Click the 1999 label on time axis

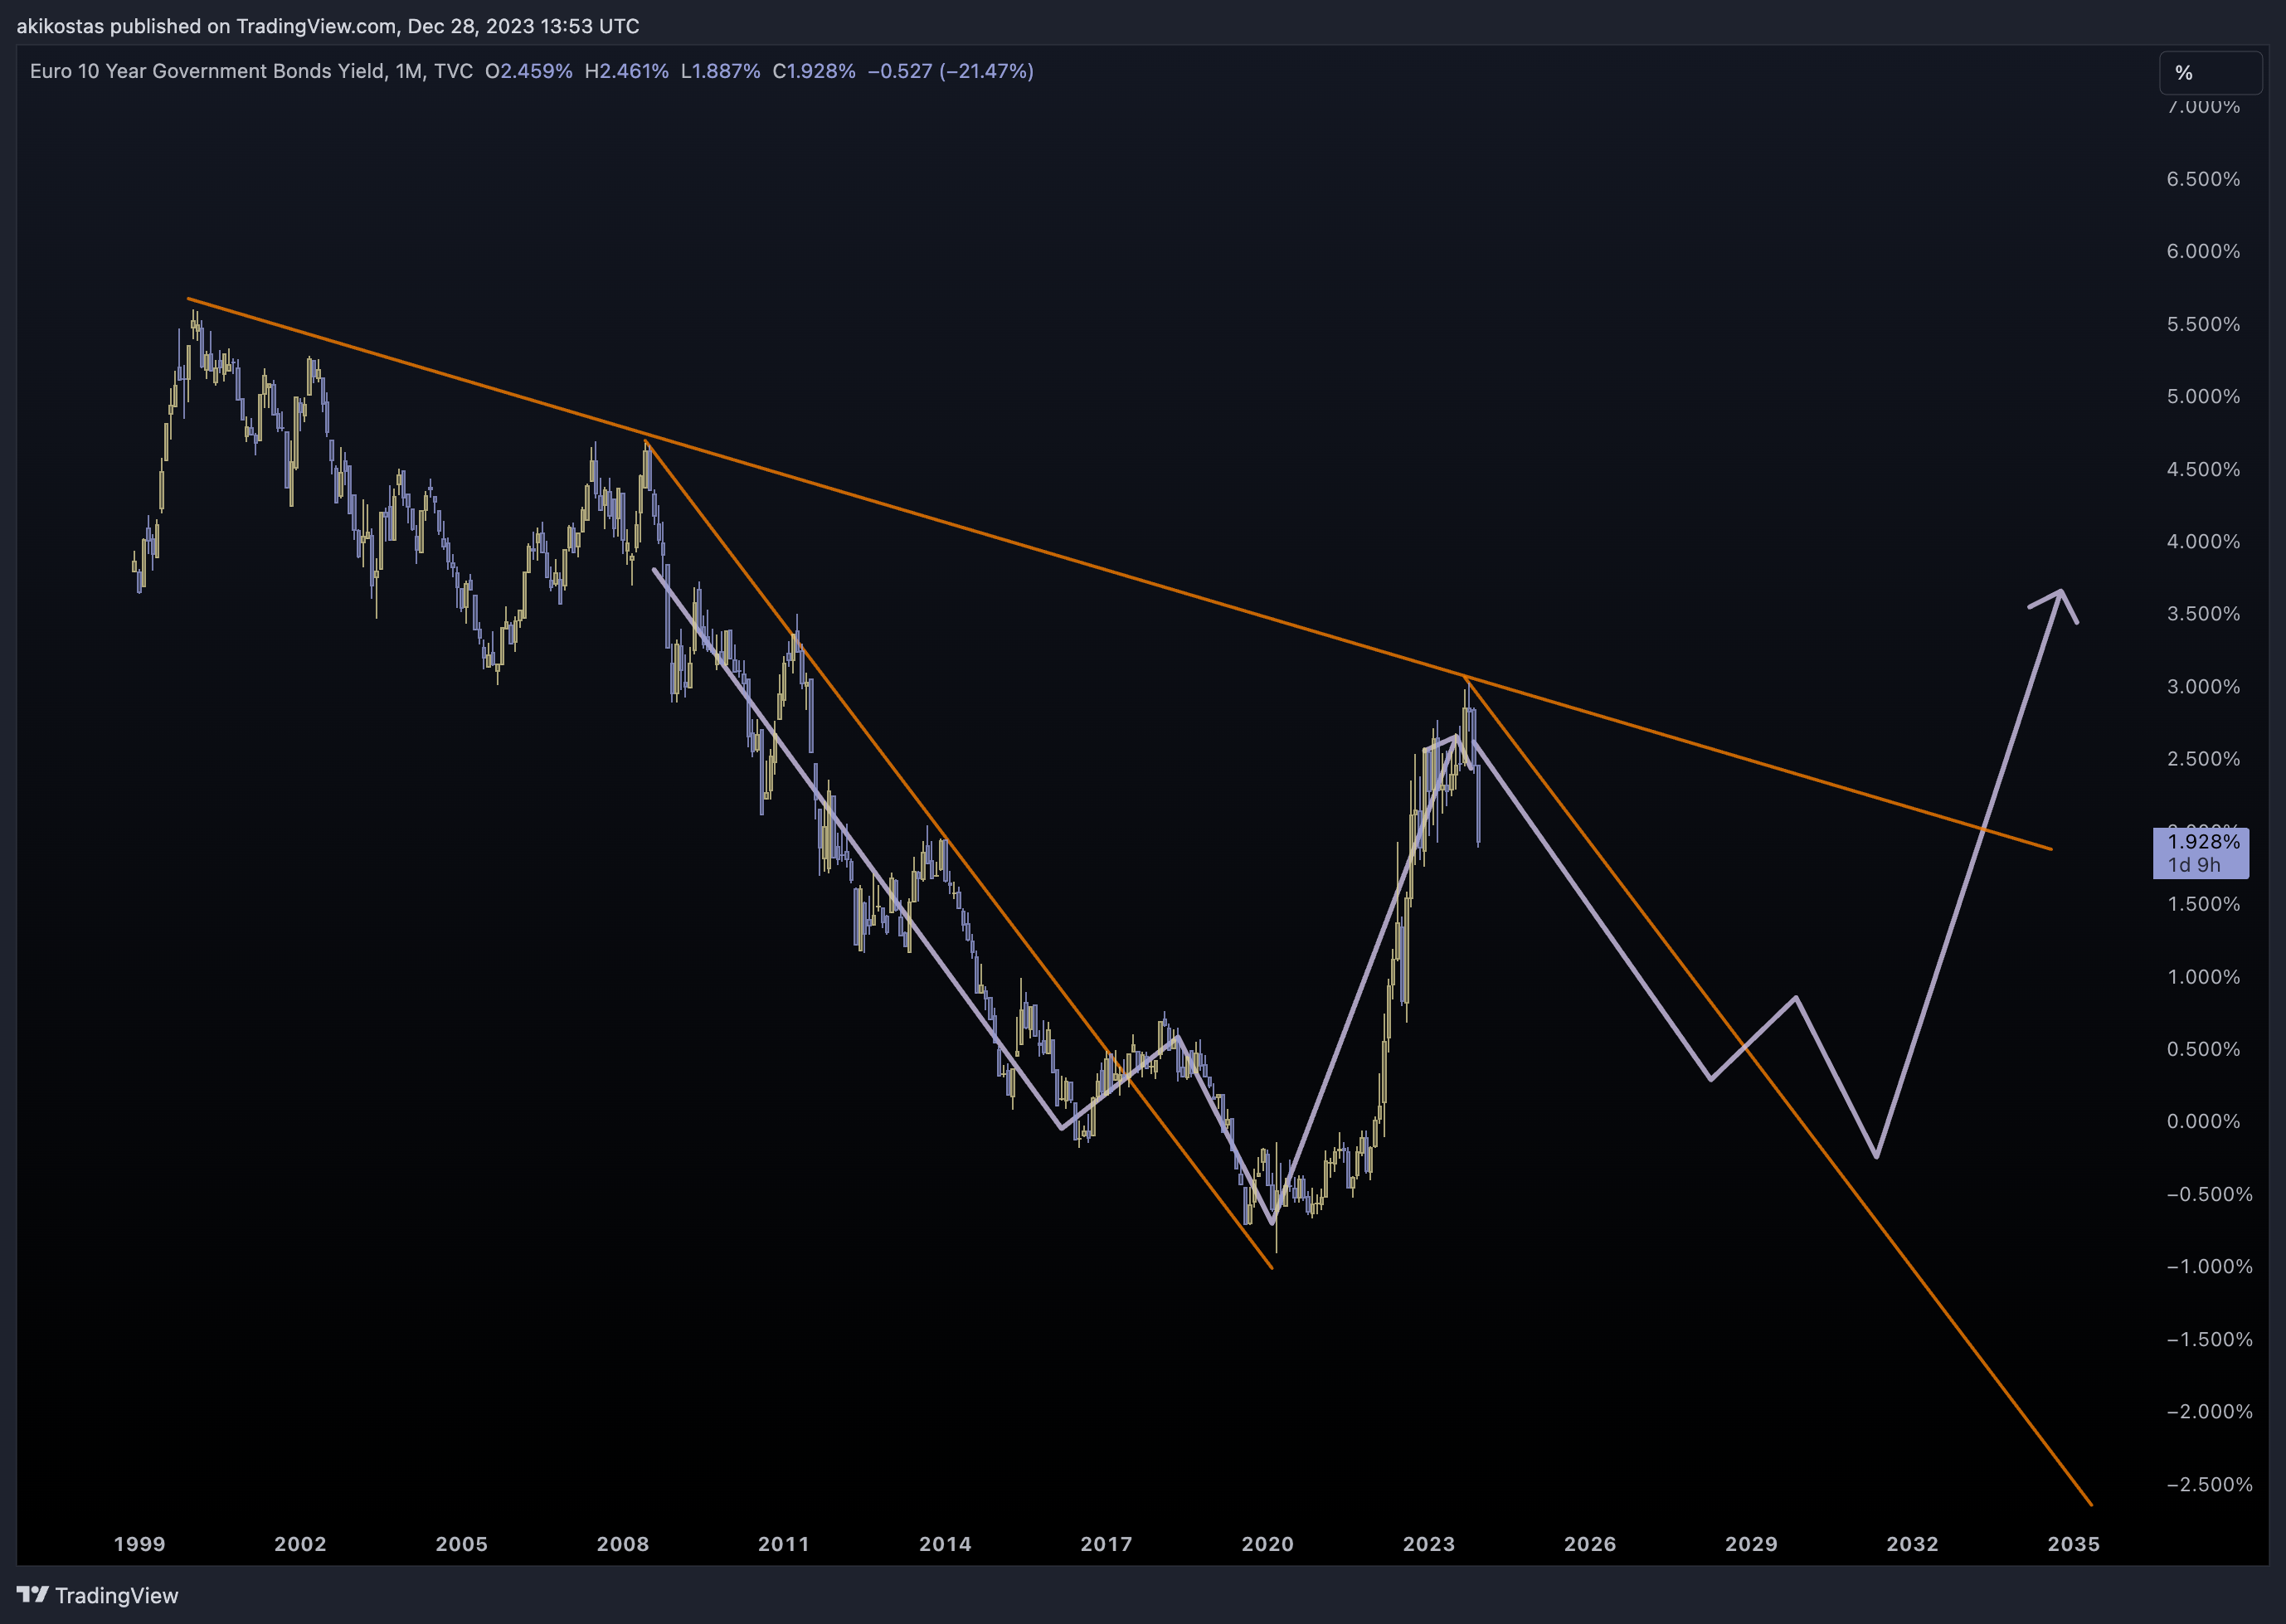tap(140, 1544)
